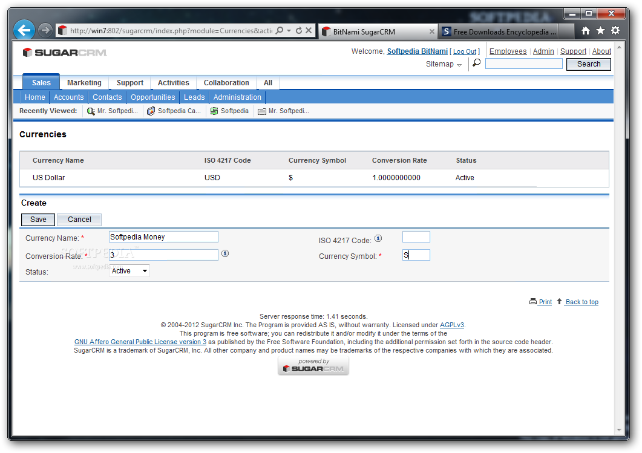Open recently viewed Softpedia opportunity

tap(229, 111)
